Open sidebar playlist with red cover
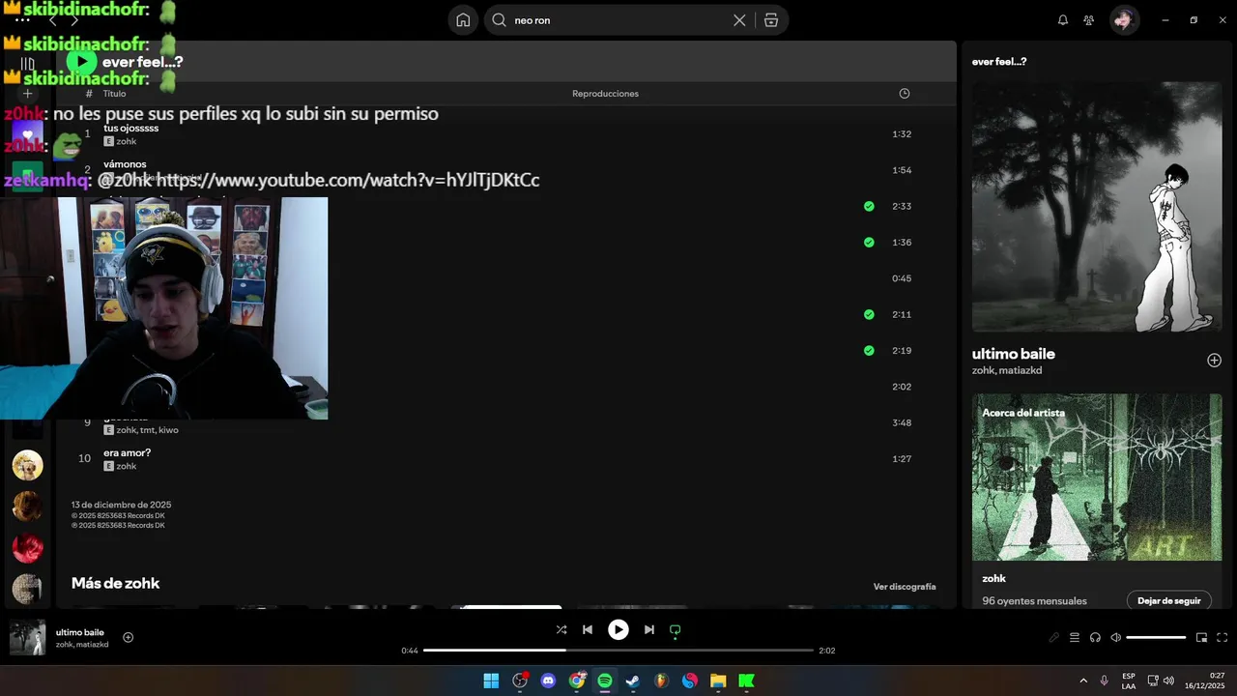Viewport: 1237px width, 696px height. [27, 547]
